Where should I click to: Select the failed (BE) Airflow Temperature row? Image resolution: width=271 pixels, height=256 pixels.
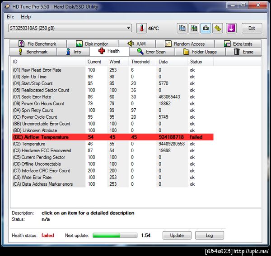pos(112,137)
